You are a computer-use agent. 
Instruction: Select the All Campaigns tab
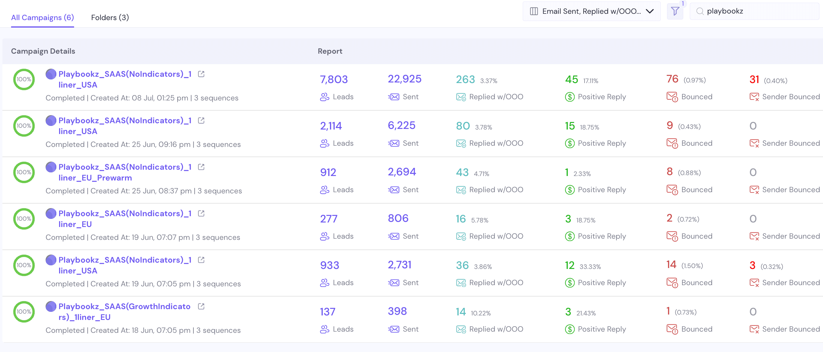[x=42, y=17]
